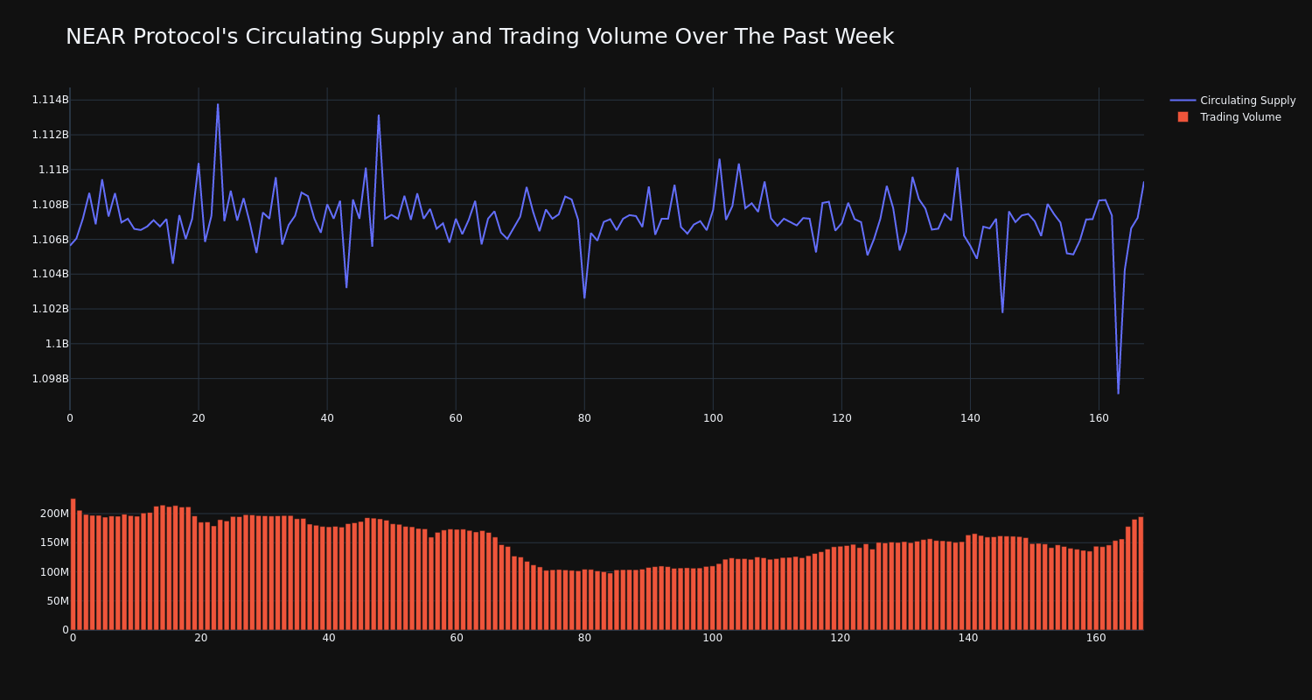Click the supply spike near hour 48
Viewport: 1312px width, 700px height.
tap(379, 115)
